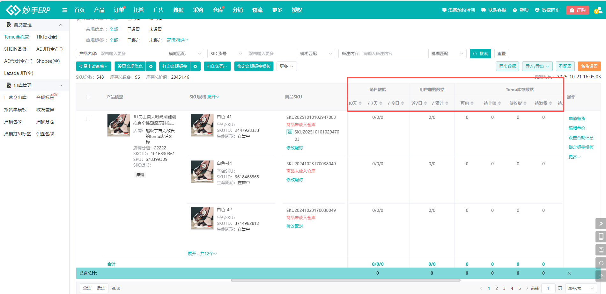Click the refresh floating icon at right

click(x=601, y=263)
